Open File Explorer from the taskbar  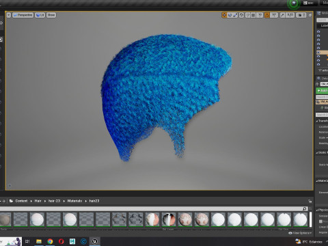click(x=39, y=241)
